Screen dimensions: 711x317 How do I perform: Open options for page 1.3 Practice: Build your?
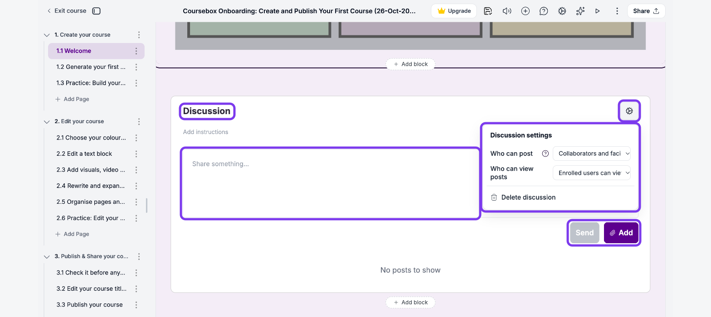pos(136,83)
